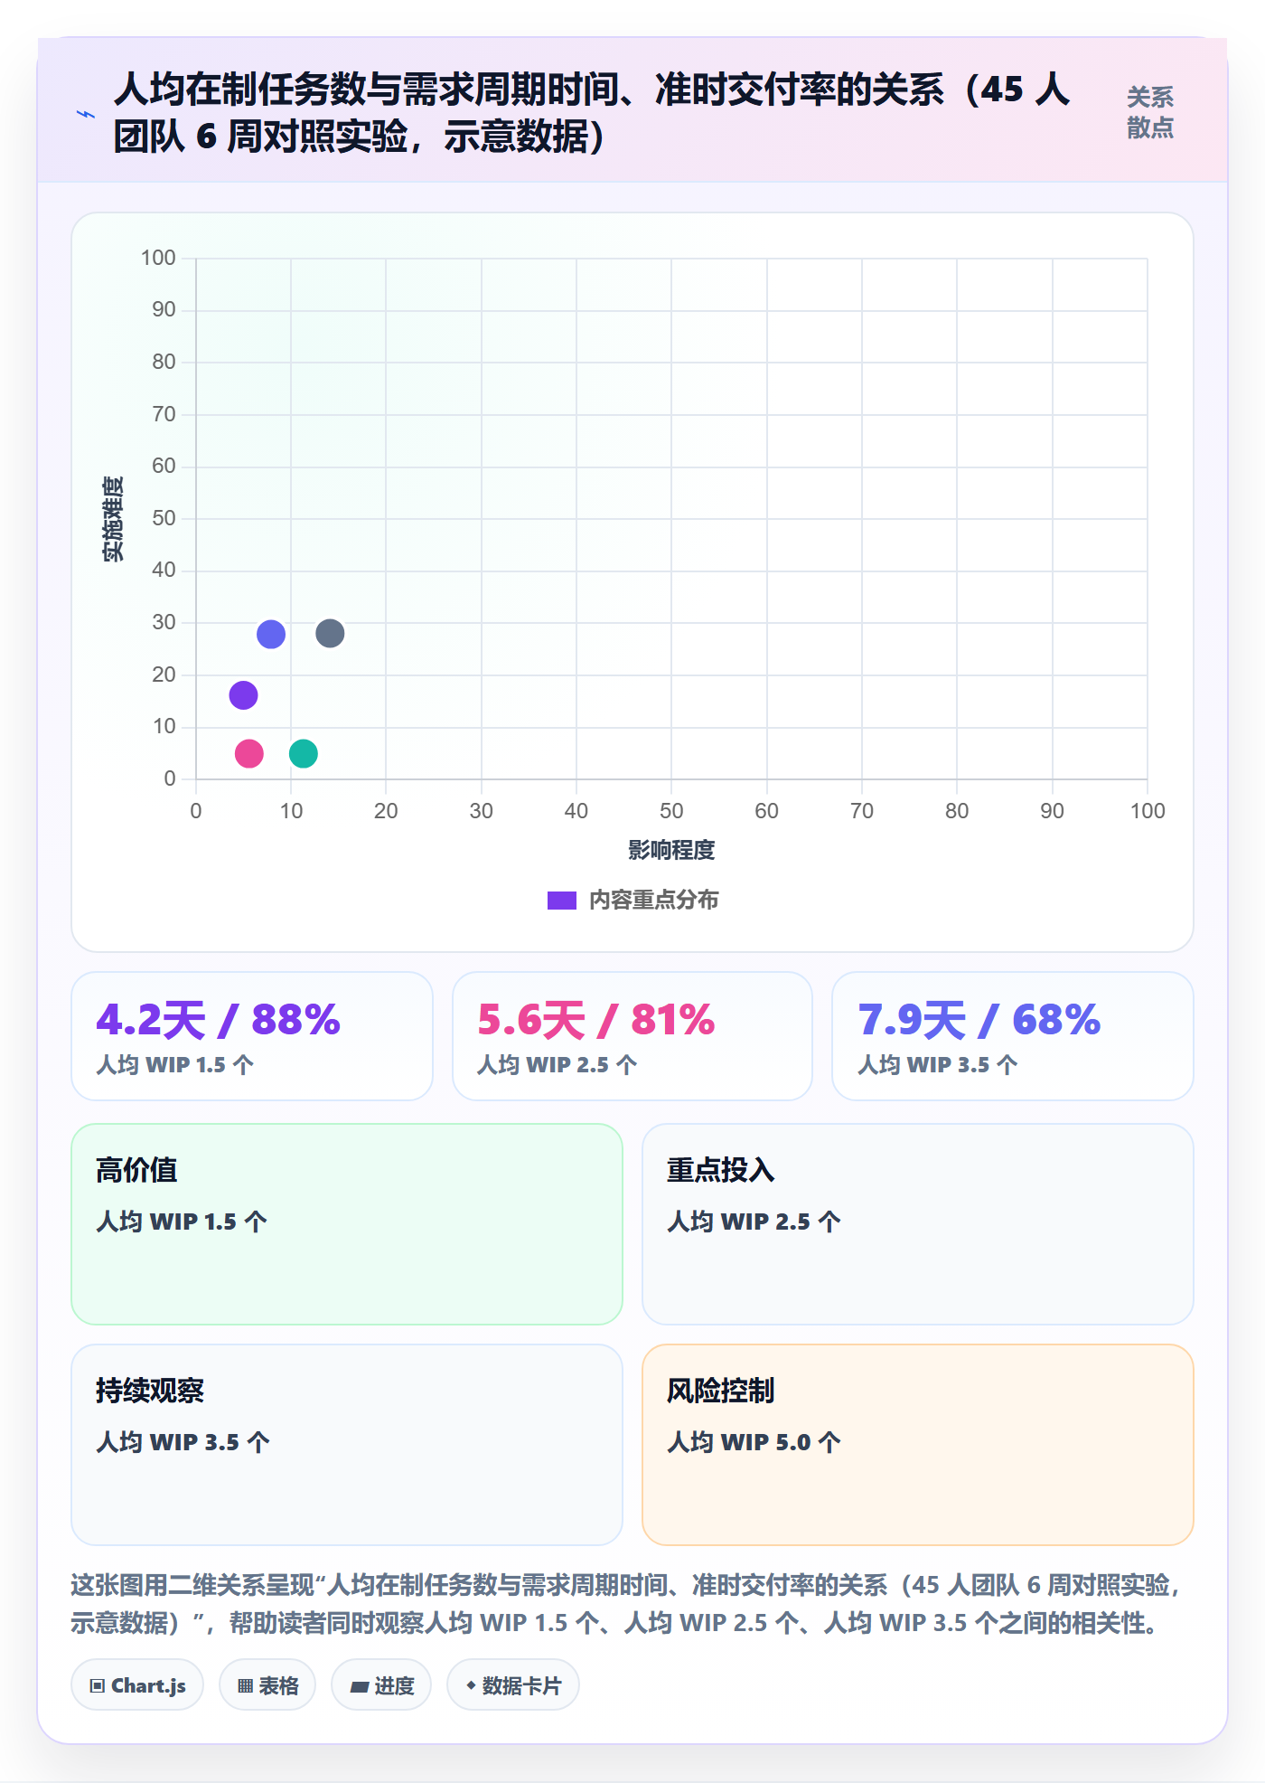Click the 进度 tag chip

pos(381,1685)
